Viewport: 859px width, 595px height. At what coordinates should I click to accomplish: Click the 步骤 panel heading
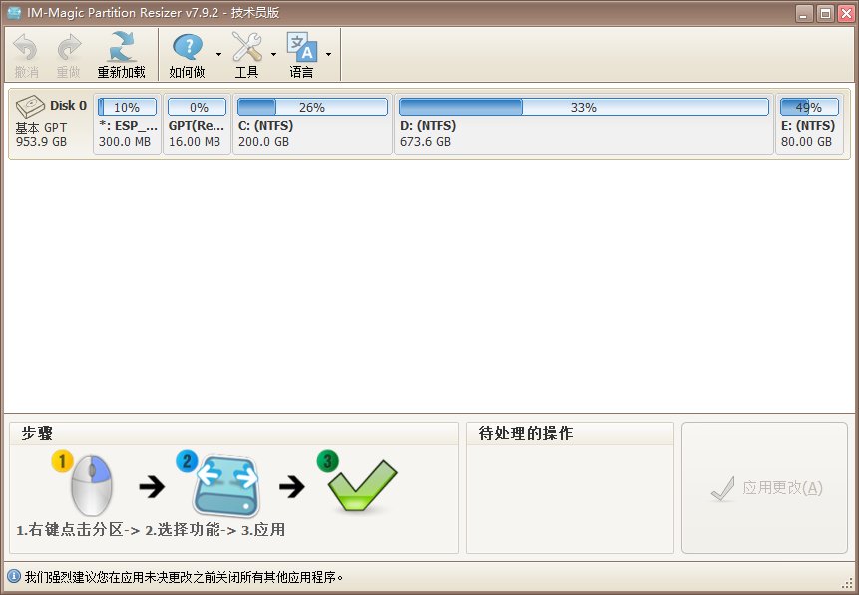tap(37, 434)
